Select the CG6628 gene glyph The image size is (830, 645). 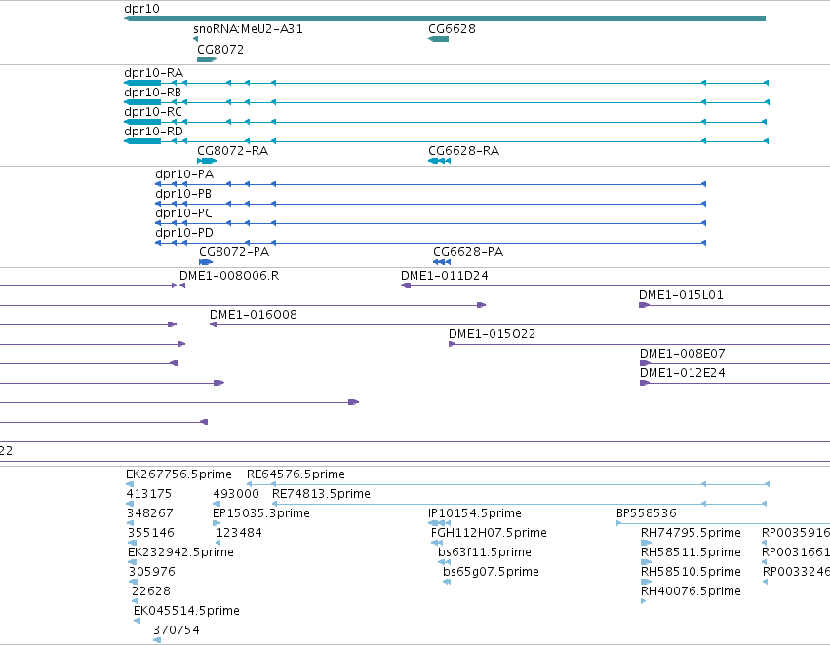pos(438,39)
